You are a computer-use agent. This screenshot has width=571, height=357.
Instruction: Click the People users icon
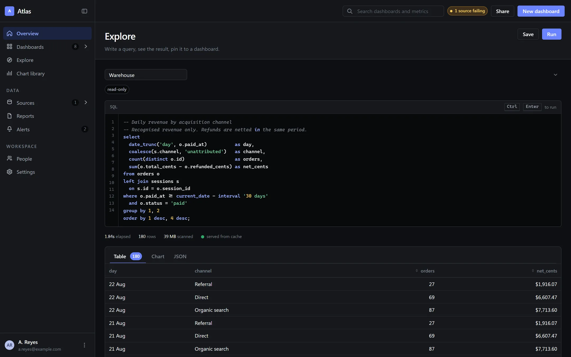point(10,158)
